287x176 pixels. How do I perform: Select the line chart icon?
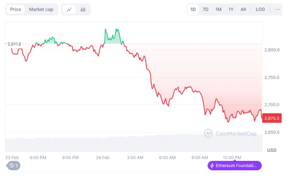point(69,10)
